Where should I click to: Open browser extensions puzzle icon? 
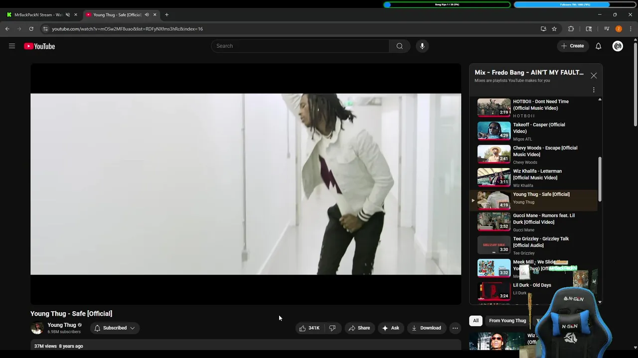(x=571, y=29)
